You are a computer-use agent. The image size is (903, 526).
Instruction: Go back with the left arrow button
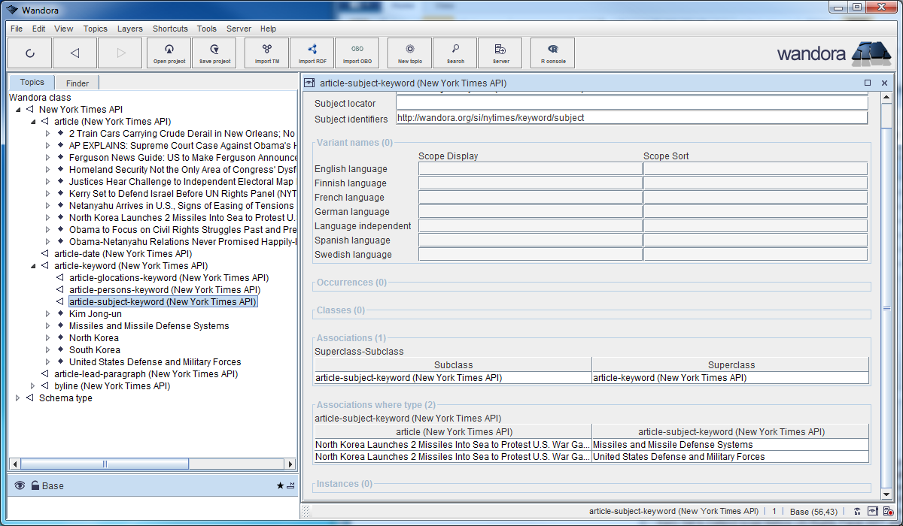click(74, 53)
